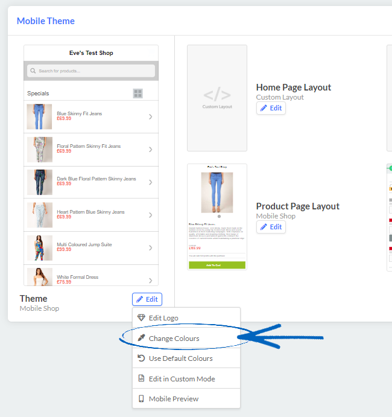Click pencil icon in Home Page Layout Edit button
The width and height of the screenshot is (392, 417).
point(264,108)
